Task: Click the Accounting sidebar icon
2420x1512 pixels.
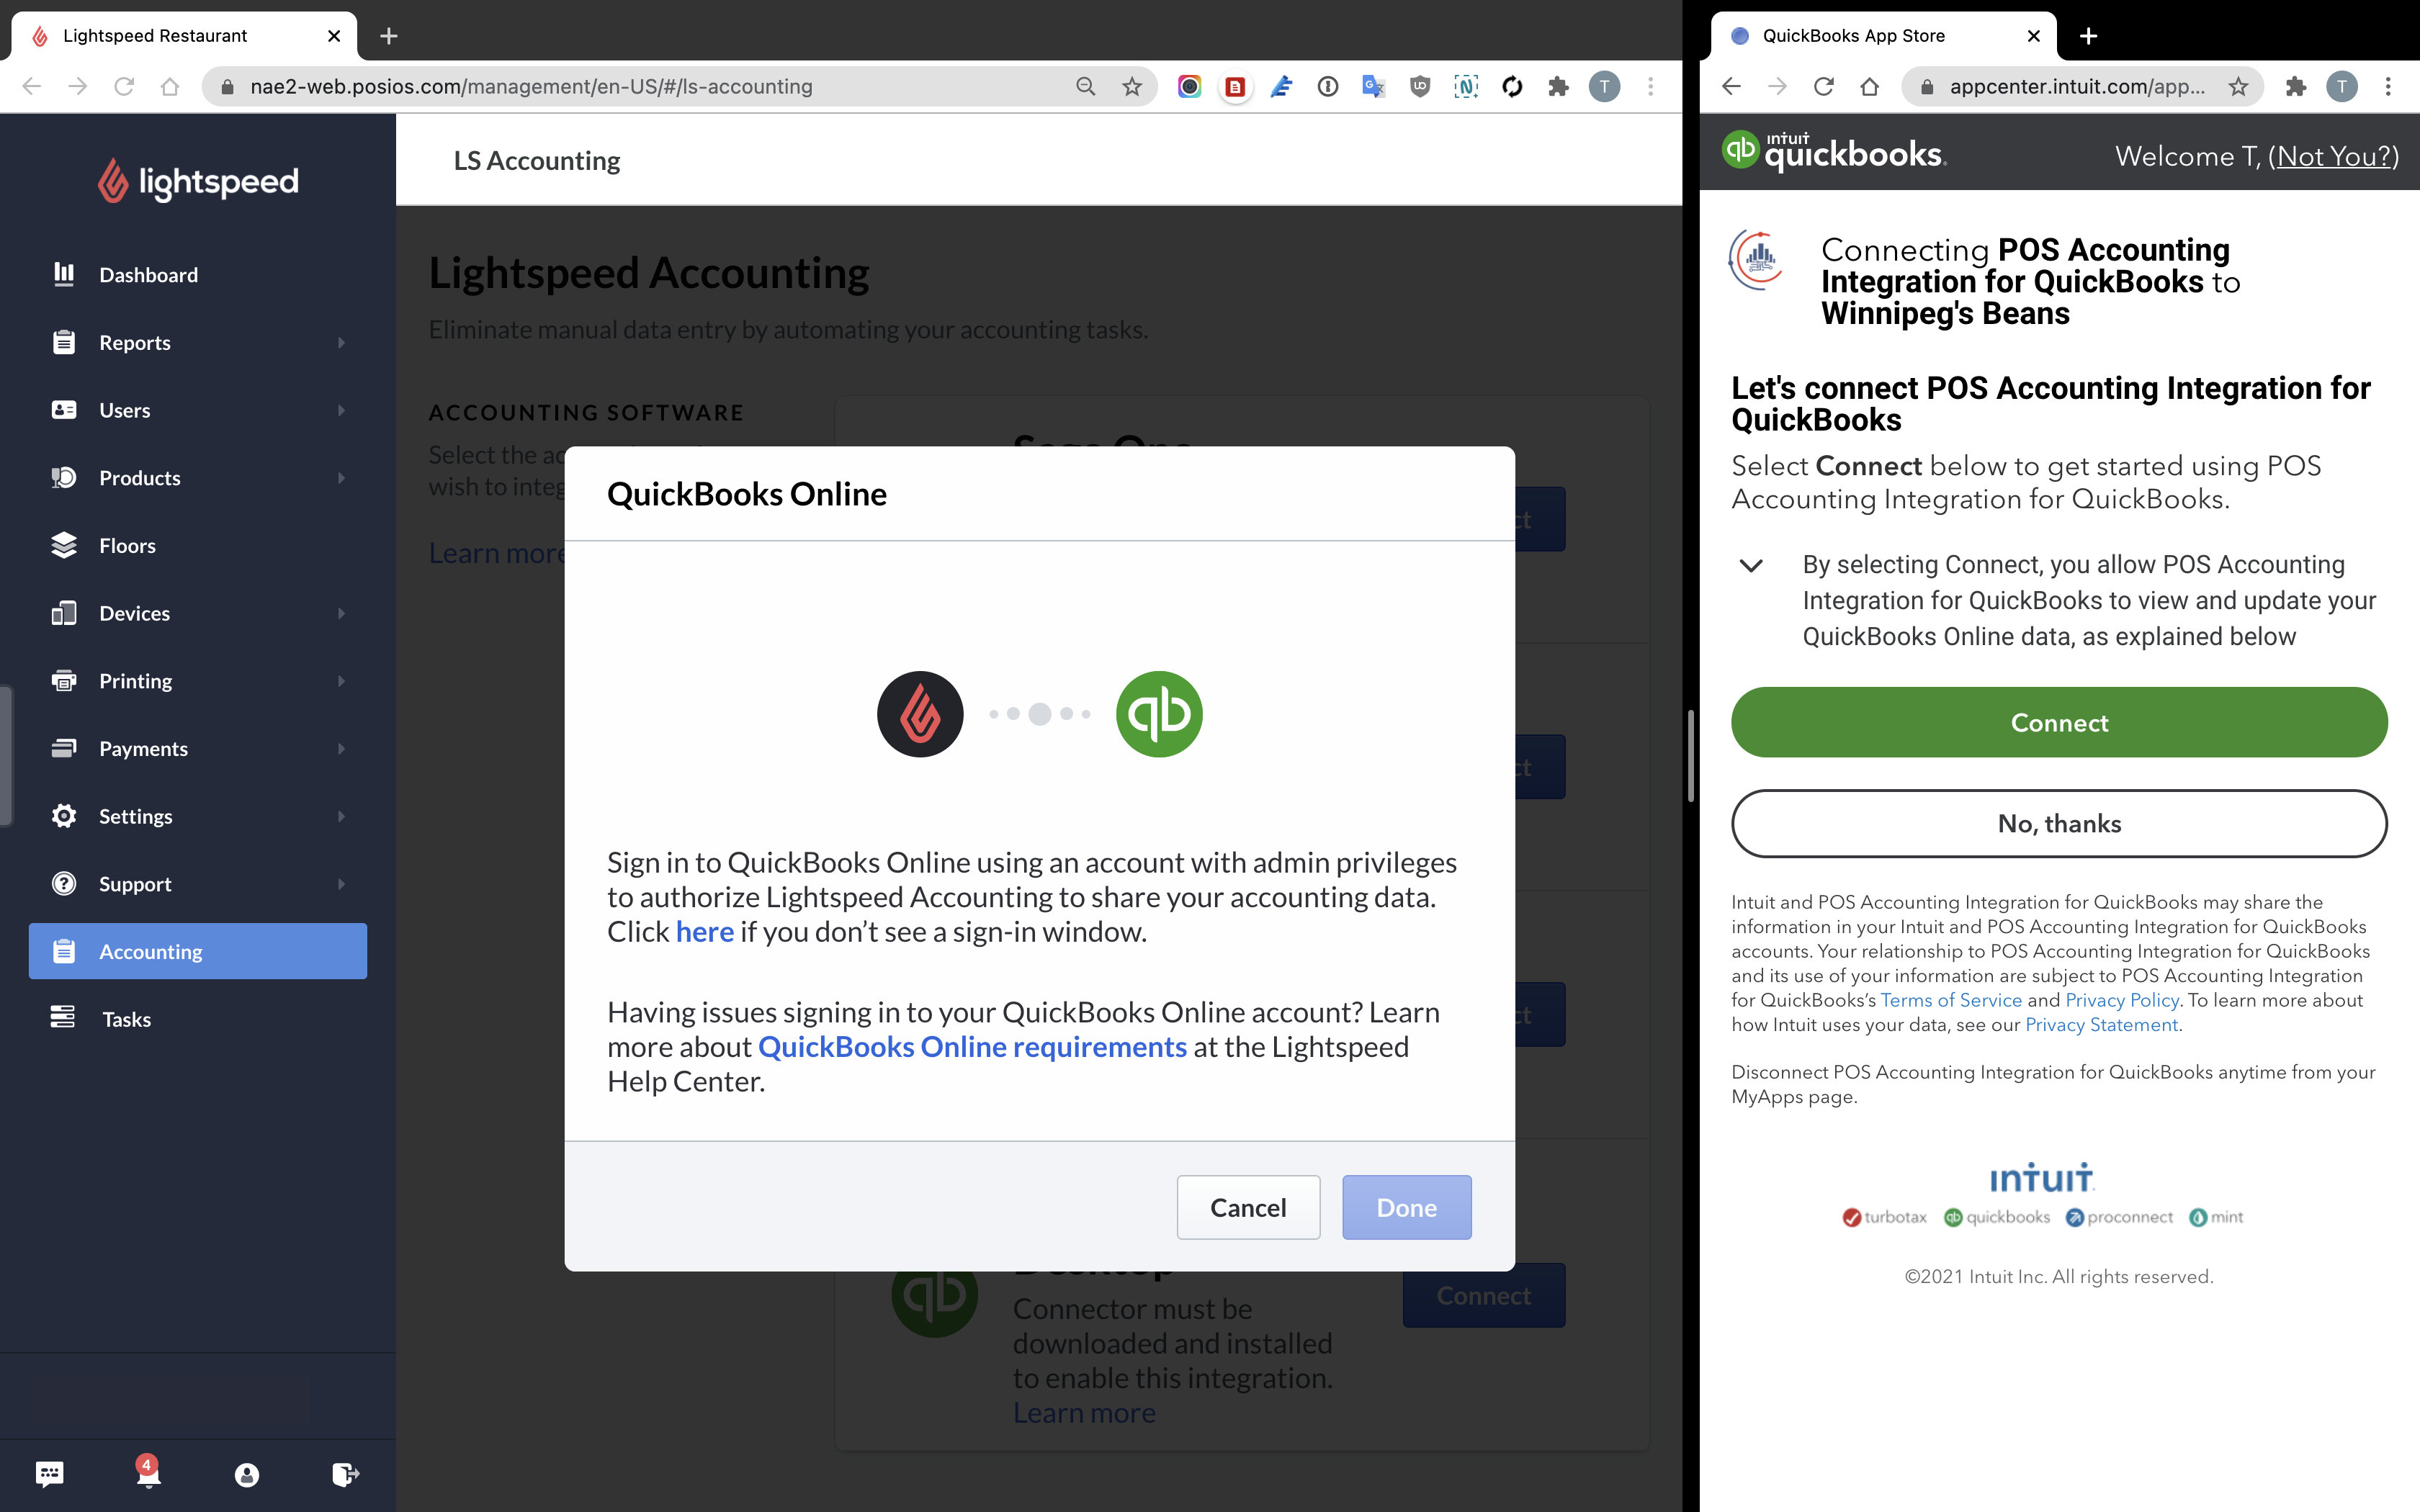Action: (x=63, y=950)
